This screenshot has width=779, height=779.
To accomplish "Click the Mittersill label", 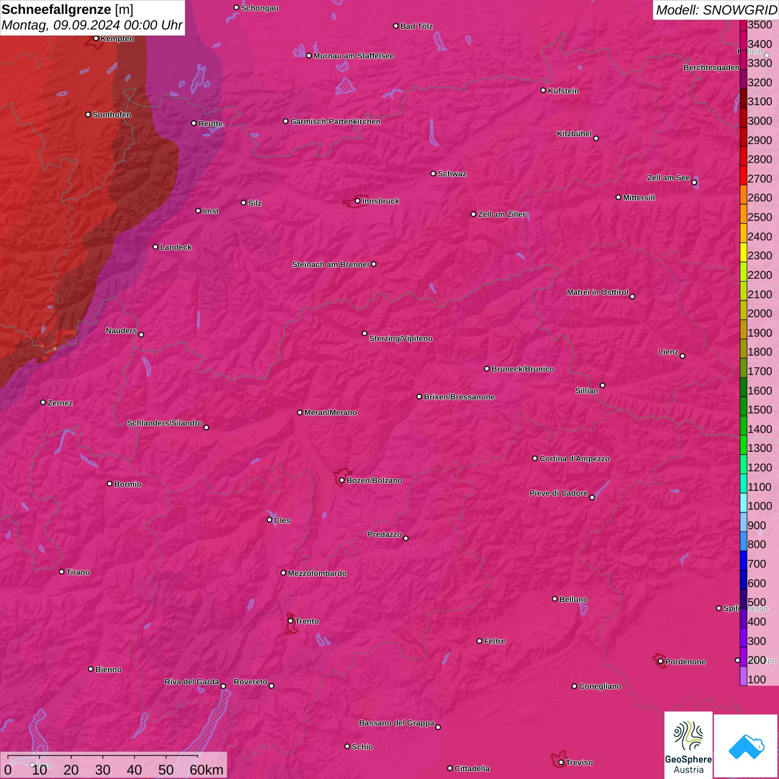I will (639, 198).
